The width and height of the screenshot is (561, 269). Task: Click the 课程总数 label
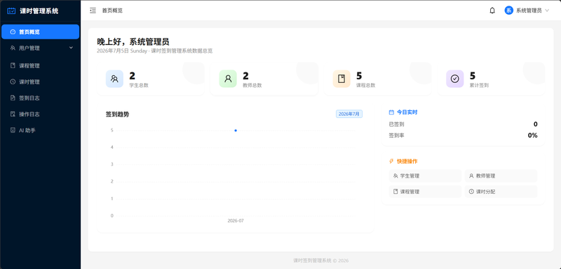click(x=365, y=85)
